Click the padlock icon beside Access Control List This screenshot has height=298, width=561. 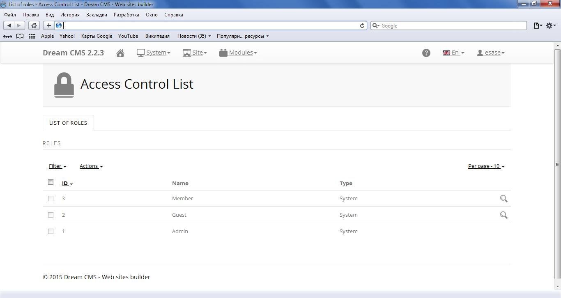(x=64, y=84)
